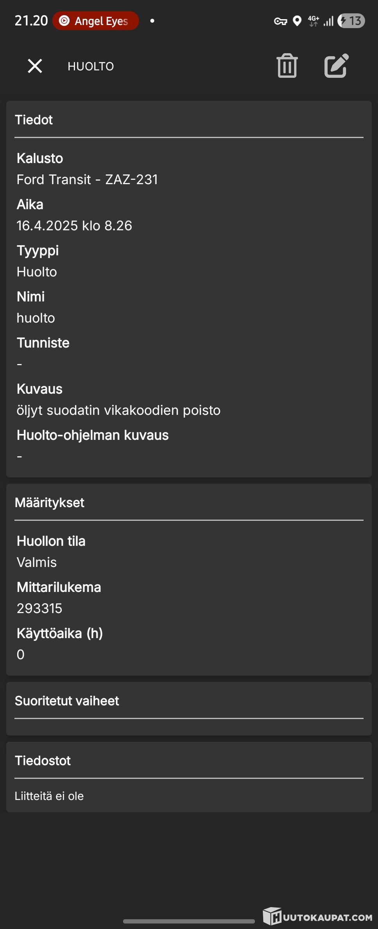Select the Tiedot section header
This screenshot has width=378, height=929.
[34, 120]
